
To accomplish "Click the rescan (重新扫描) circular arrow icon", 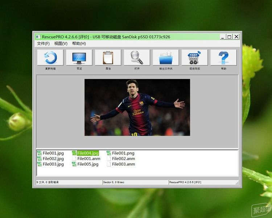I will pyautogui.click(x=50, y=58).
